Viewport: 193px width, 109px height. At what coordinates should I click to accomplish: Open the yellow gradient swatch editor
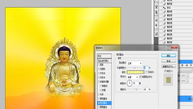[x=135, y=72]
